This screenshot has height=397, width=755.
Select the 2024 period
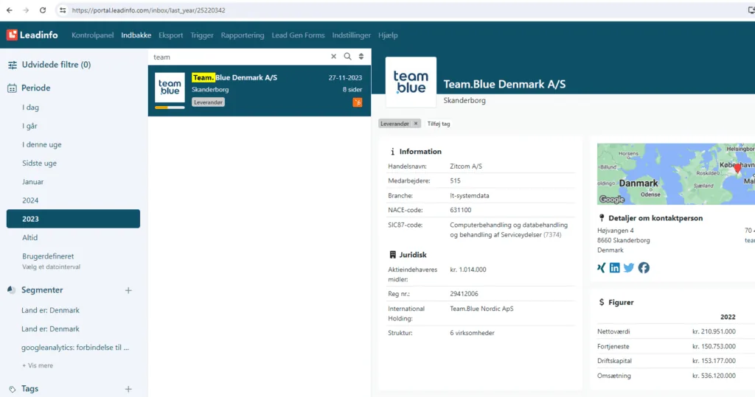point(29,200)
